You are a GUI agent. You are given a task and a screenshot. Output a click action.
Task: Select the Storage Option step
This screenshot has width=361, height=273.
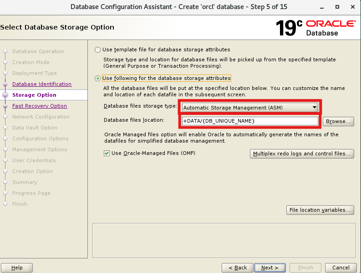pos(34,95)
